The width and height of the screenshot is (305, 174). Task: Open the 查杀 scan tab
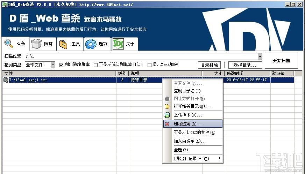pyautogui.click(x=15, y=44)
